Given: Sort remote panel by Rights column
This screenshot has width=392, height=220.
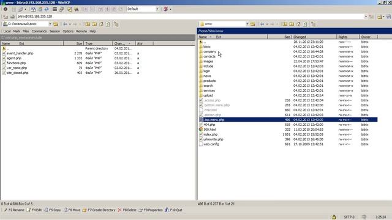Looking at the screenshot, I should [348, 37].
